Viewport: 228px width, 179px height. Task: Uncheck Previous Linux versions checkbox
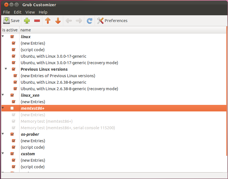(14, 69)
